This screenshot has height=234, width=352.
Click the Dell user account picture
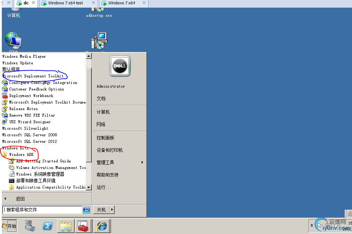(120, 66)
